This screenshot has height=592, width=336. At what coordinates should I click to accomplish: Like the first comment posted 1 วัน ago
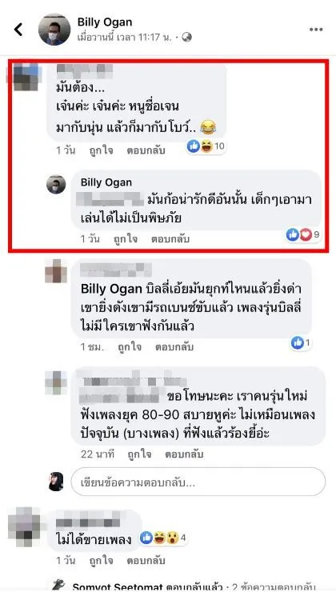[101, 150]
